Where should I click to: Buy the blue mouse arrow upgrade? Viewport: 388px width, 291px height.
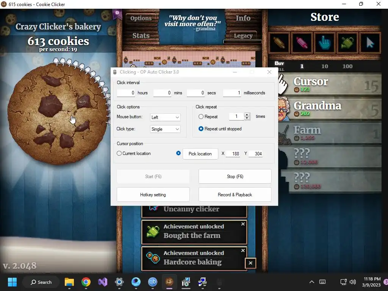coord(370,43)
